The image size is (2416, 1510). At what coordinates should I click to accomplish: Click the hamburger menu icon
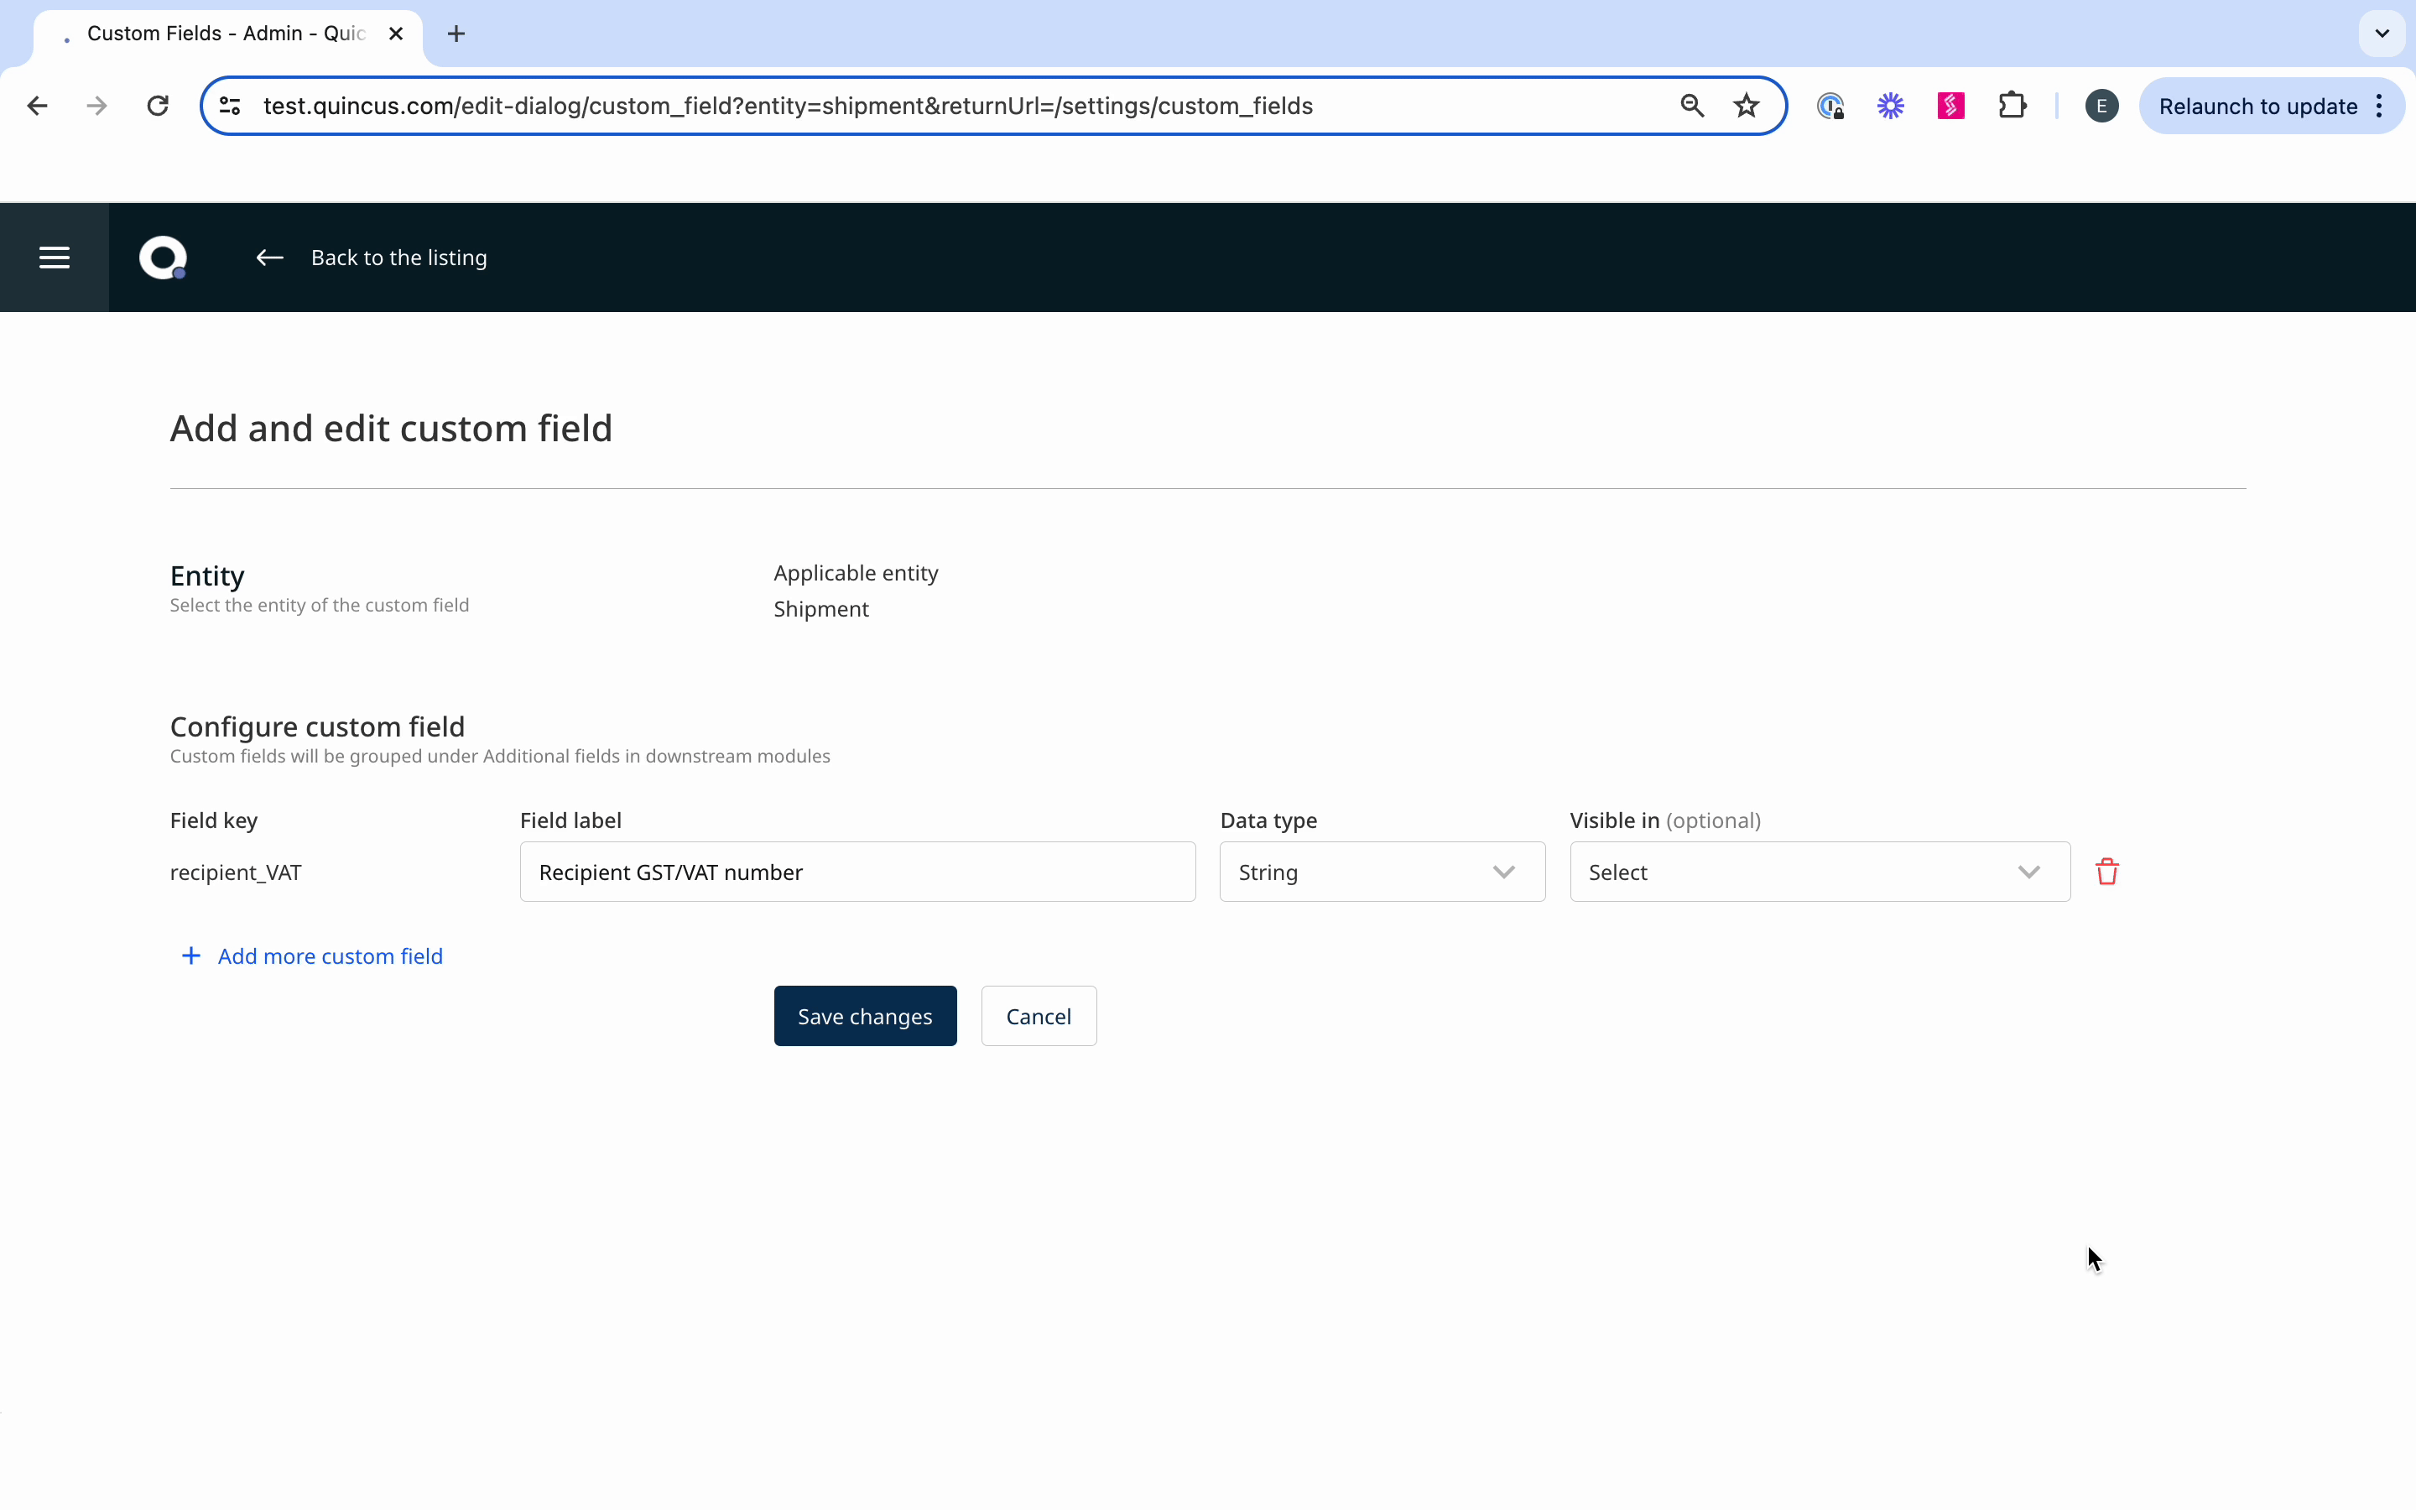click(x=54, y=258)
